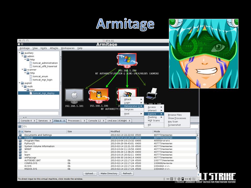The image size is (251, 188).
Task: Click the auxiliary folder icon in tree
Action: [x=22, y=53]
